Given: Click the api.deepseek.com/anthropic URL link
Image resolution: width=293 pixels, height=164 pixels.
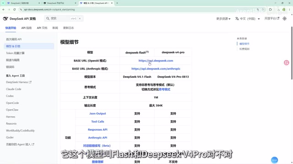Looking at the screenshot, I should (x=156, y=69).
